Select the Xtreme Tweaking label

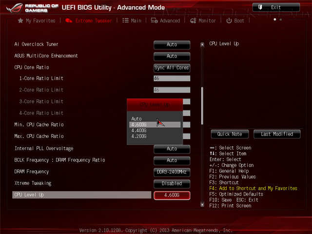tap(33, 183)
